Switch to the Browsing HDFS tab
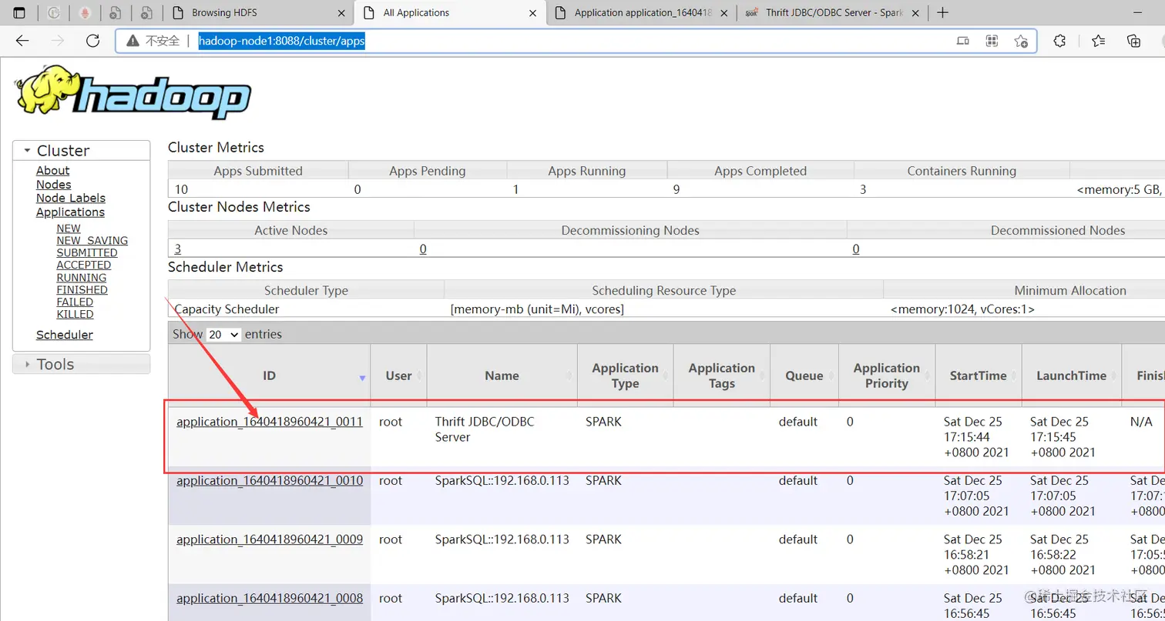This screenshot has height=621, width=1165. coord(258,12)
